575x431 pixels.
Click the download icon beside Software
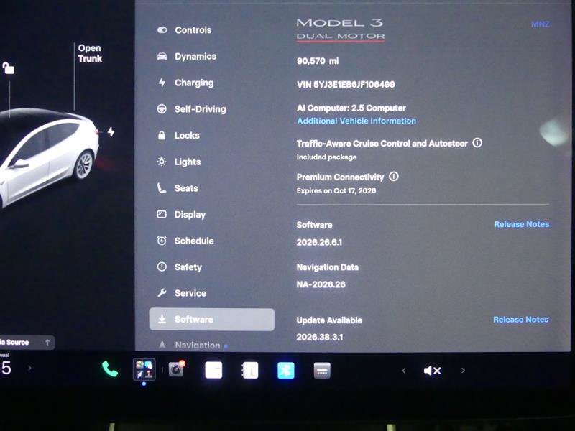click(x=162, y=319)
